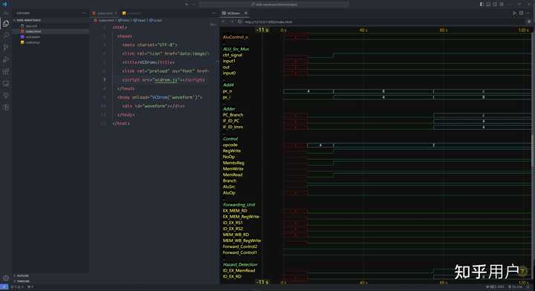Select the pc_o signal label
The height and width of the screenshot is (291, 535).
point(227,91)
